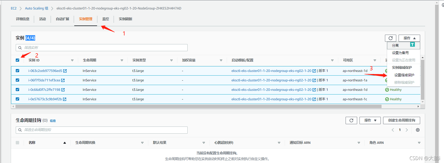This screenshot has height=163, width=444.
Task: Click the 筛选生命周期挂钩 filter field
Action: [102, 130]
